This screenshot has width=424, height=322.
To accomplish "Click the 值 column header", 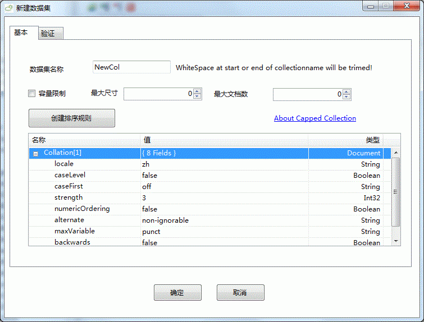I will point(224,140).
